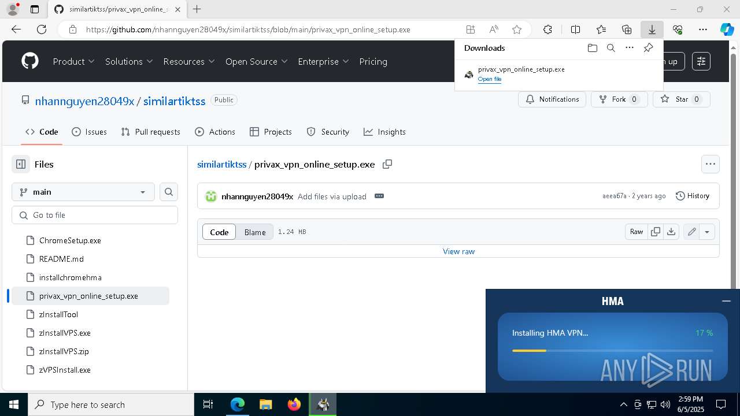The image size is (740, 416).
Task: Expand Open Source menu
Action: (257, 61)
